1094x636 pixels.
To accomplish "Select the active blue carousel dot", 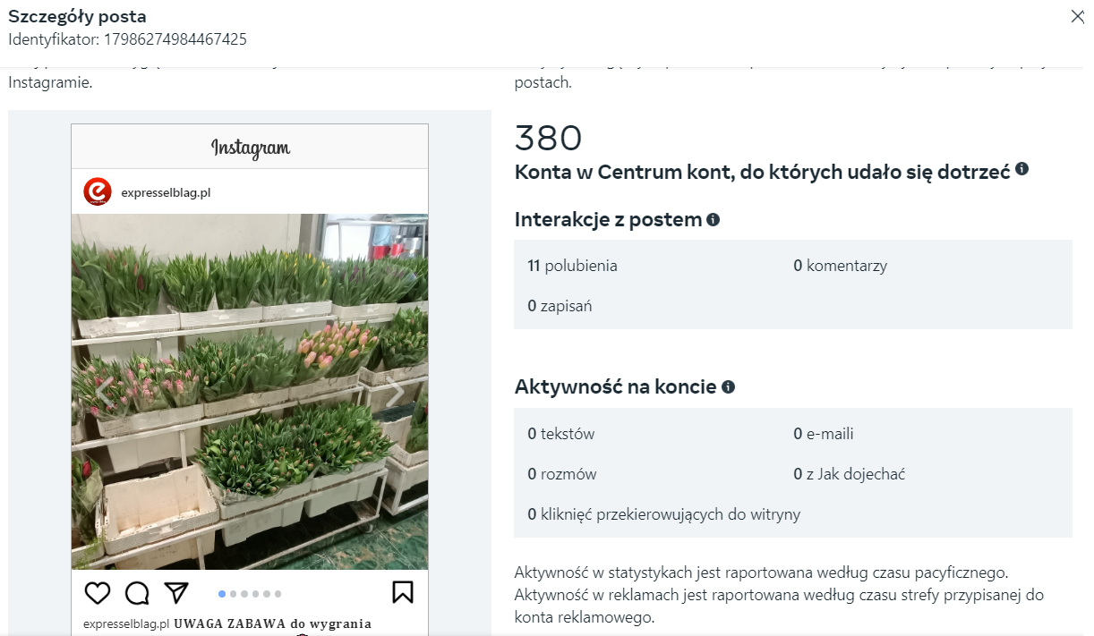I will tap(222, 593).
